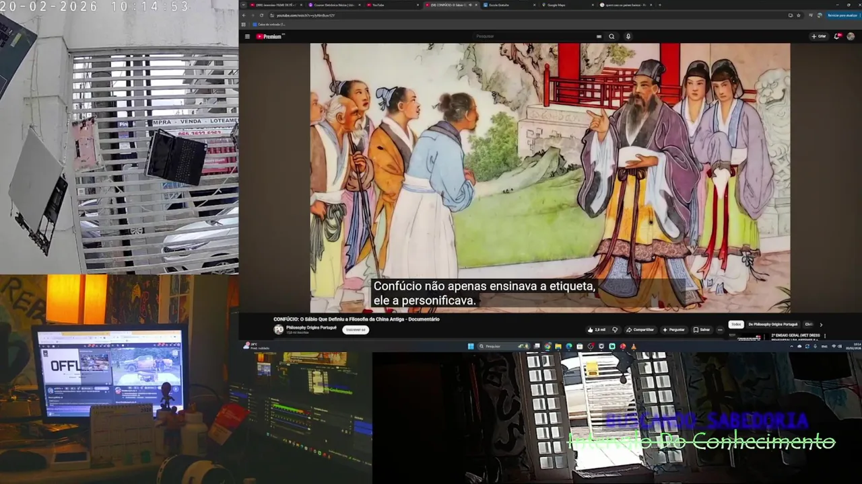Open apps grid icon in bookmarks bar

pos(243,24)
